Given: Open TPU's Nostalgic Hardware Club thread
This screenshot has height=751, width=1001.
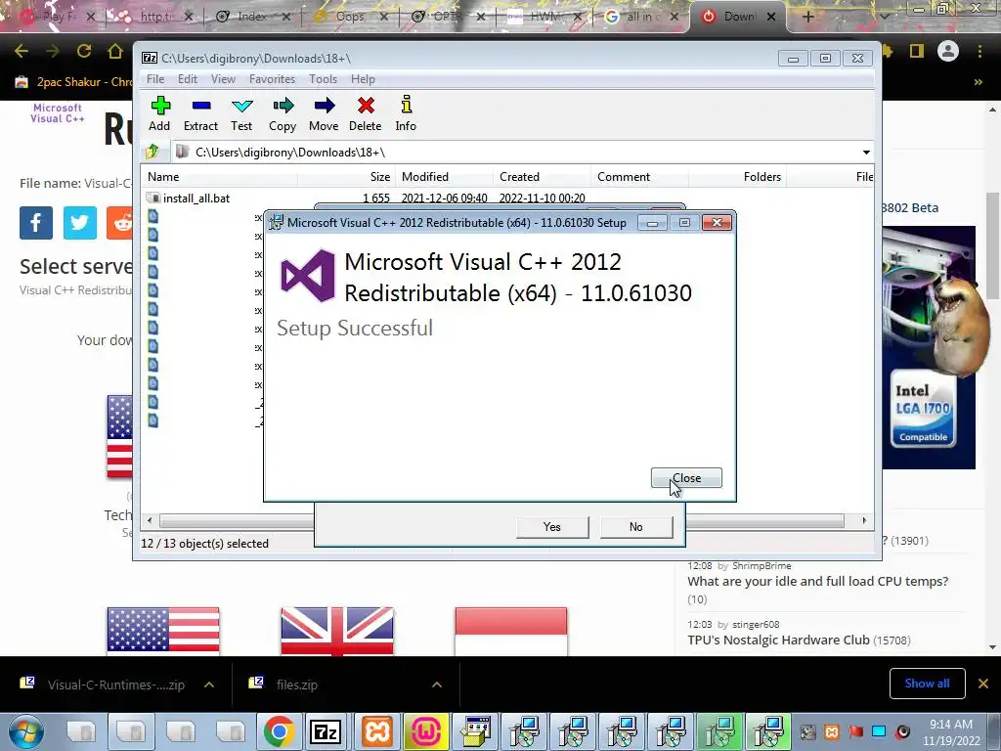Looking at the screenshot, I should [x=779, y=640].
